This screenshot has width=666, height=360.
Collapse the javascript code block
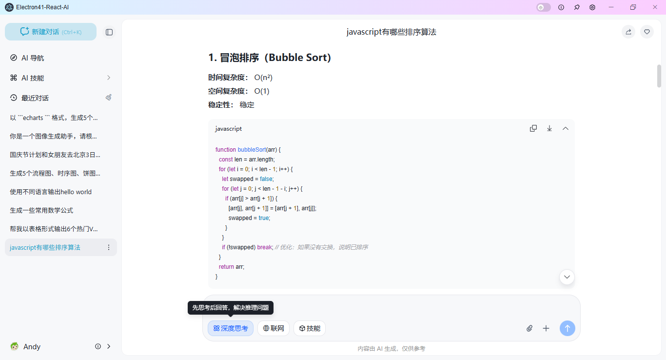(566, 128)
